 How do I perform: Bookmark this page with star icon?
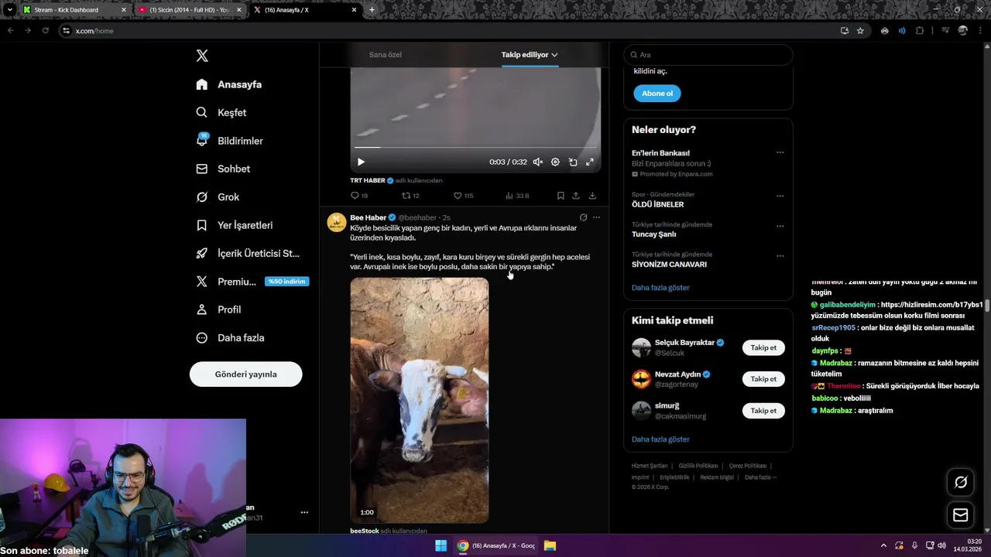[x=860, y=31]
